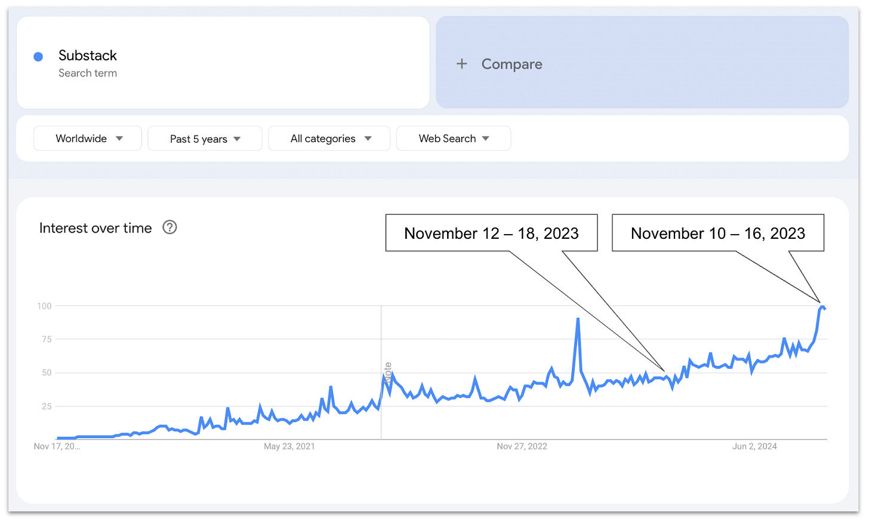The height and width of the screenshot is (520, 869).
Task: Click the November 12 – 18, 2023 callout
Action: (x=491, y=233)
